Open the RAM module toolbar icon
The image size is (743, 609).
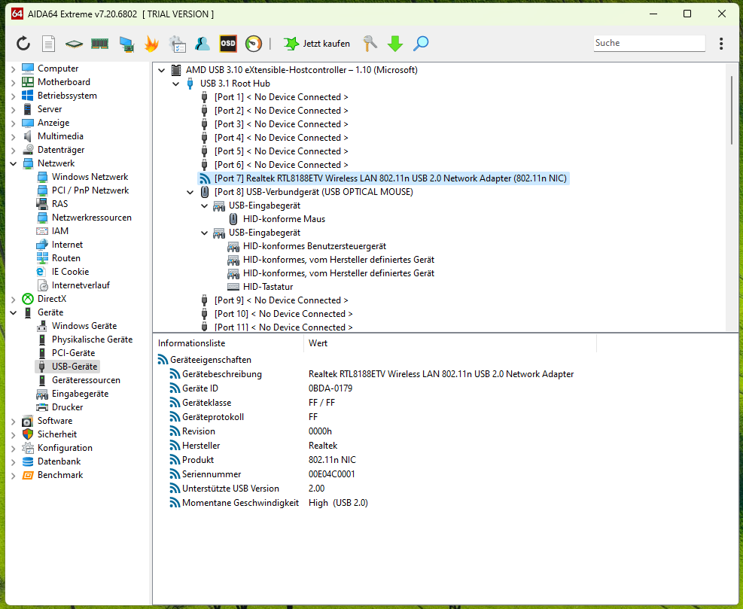[x=99, y=44]
